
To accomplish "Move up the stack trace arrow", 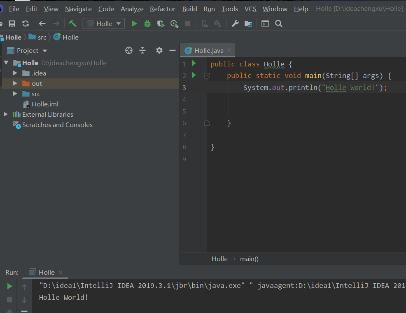I will pyautogui.click(x=24, y=287).
